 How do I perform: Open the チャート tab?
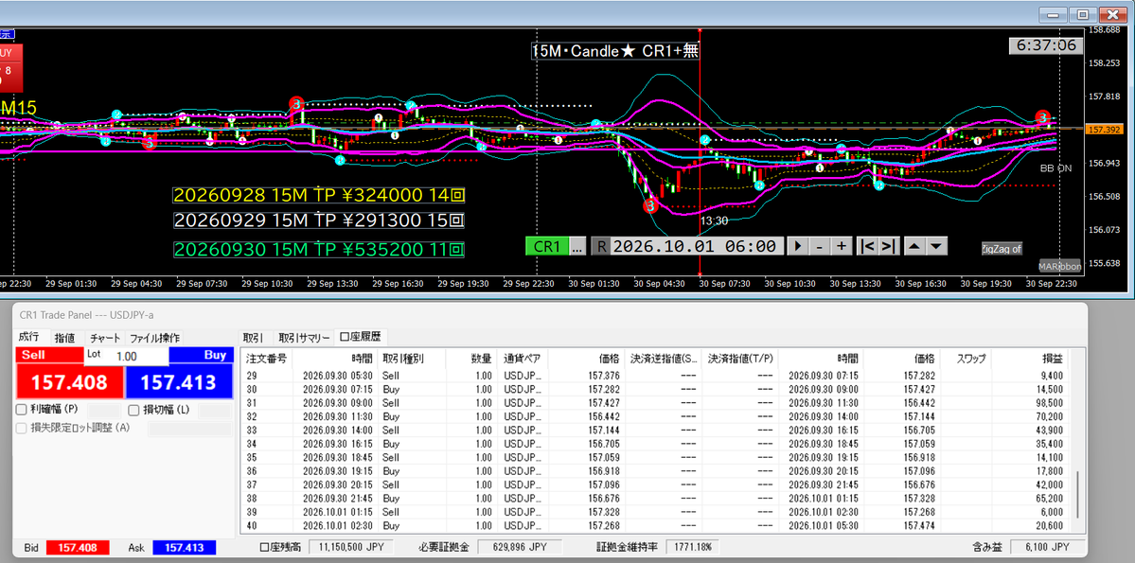click(x=105, y=338)
